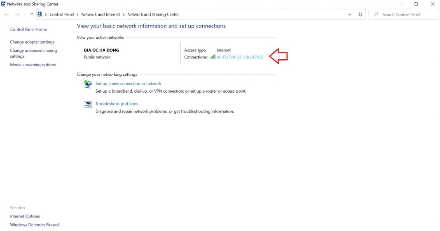Click the Forward navigation arrow
This screenshot has width=440, height=231.
pyautogui.click(x=17, y=14)
